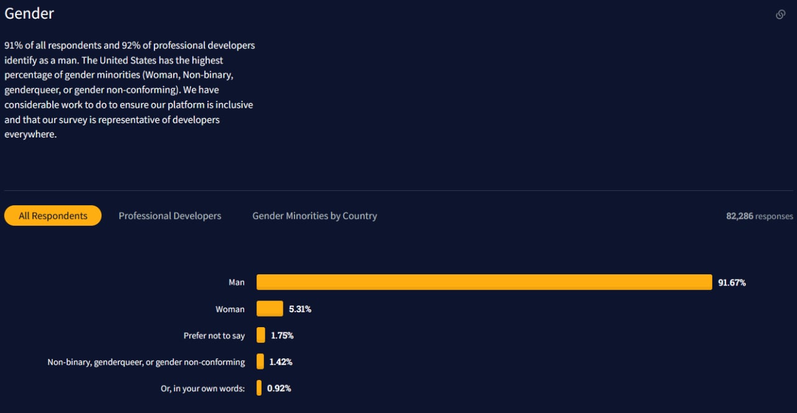Open the Gender Minorities by Country tab

coord(314,216)
